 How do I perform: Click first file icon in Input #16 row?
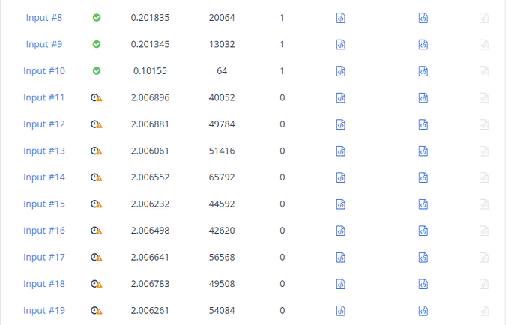point(341,231)
